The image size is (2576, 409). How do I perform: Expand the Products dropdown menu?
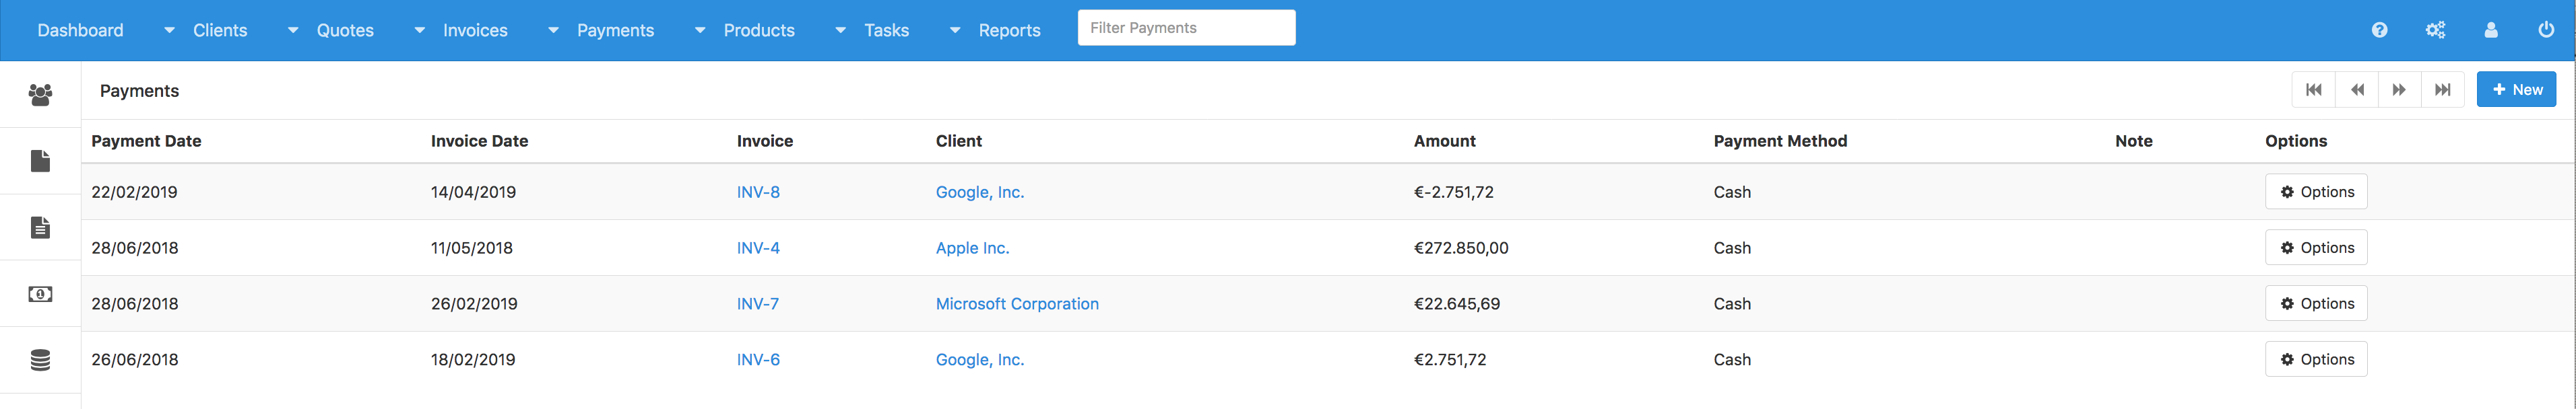pyautogui.click(x=759, y=30)
